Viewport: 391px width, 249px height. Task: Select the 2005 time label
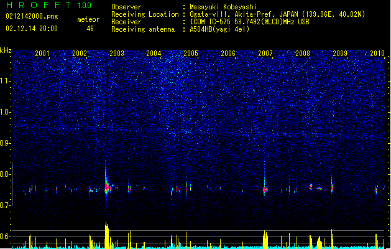191,53
